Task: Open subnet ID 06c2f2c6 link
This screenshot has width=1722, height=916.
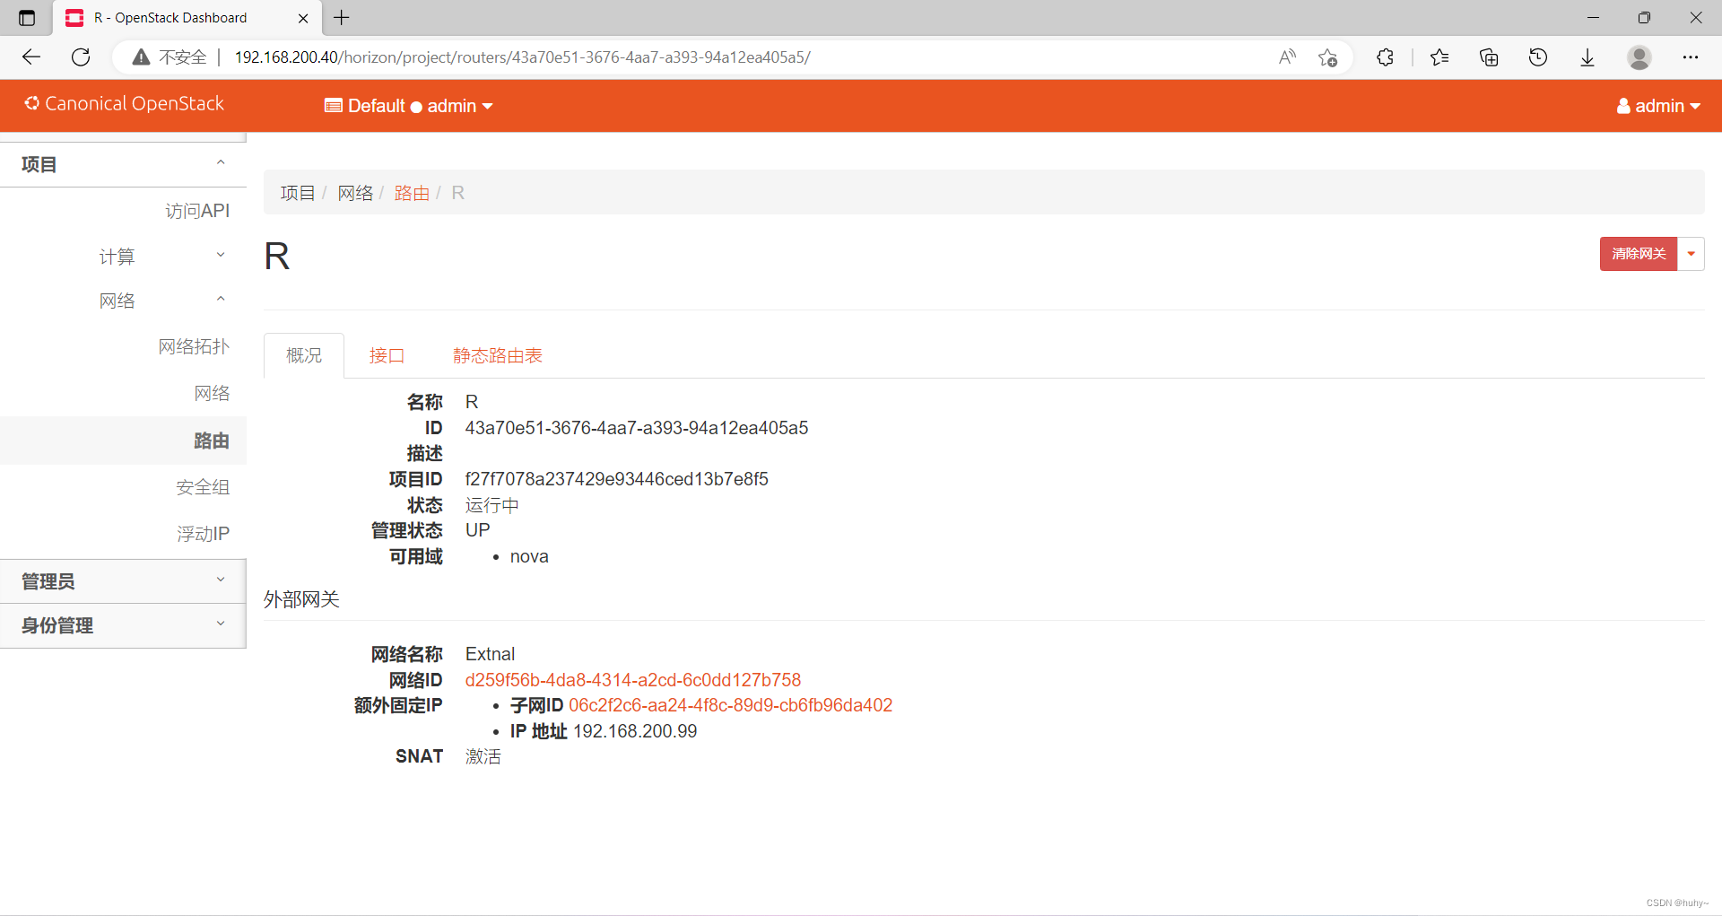Action: click(730, 705)
